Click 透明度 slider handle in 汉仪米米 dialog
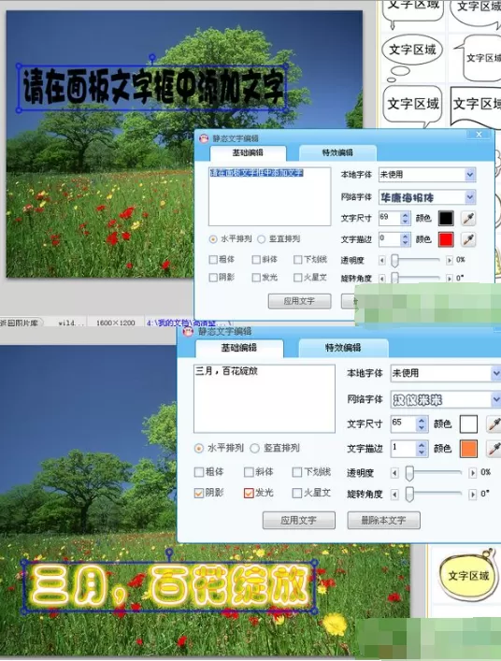Viewport: 501px width, 661px height. [x=409, y=473]
